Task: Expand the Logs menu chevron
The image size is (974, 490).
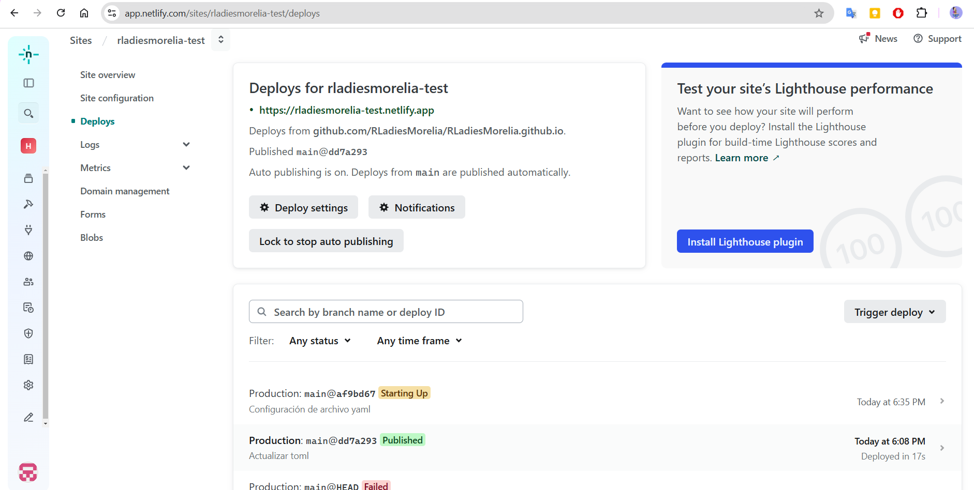Action: 186,145
